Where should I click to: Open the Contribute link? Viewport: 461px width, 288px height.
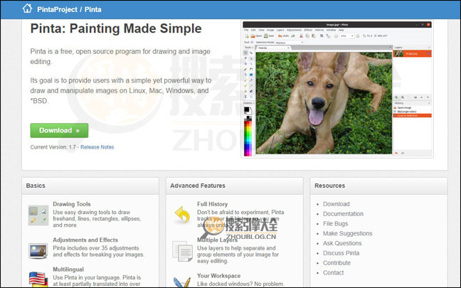[337, 262]
